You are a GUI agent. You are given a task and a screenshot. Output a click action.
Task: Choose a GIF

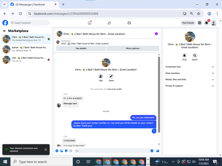71,151
